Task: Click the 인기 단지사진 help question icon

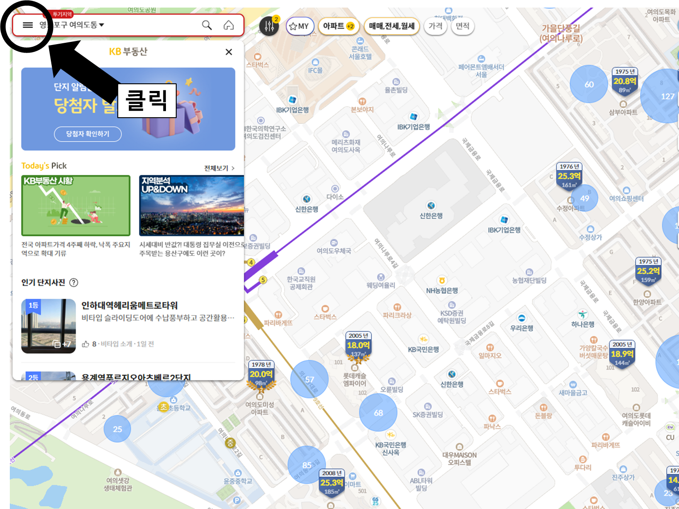Action: coord(74,283)
